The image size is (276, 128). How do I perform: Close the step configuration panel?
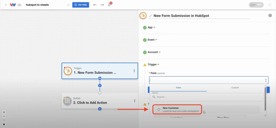270,16
